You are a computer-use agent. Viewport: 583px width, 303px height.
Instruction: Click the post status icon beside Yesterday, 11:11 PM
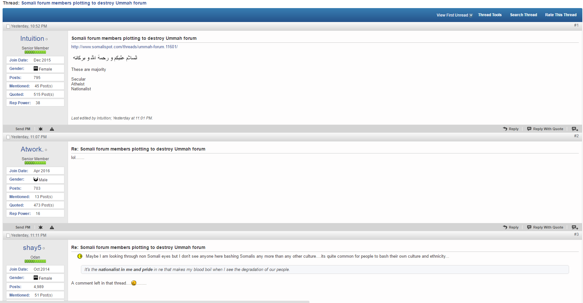point(8,235)
